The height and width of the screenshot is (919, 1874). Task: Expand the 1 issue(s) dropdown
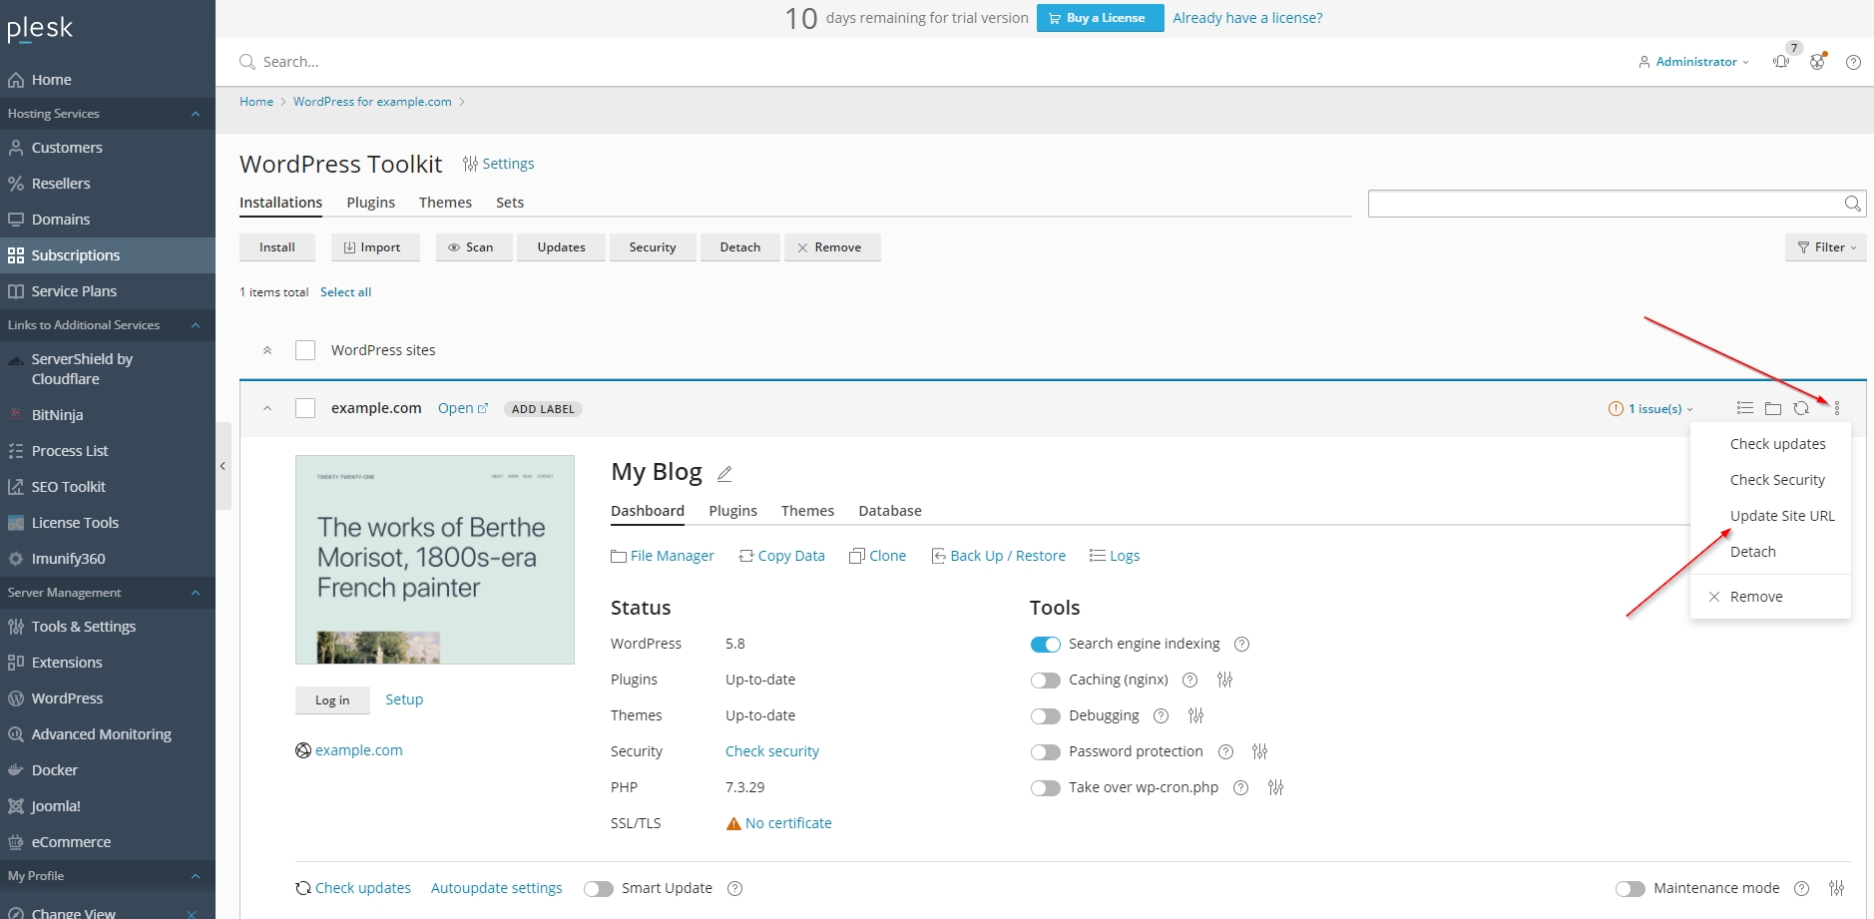point(1651,409)
